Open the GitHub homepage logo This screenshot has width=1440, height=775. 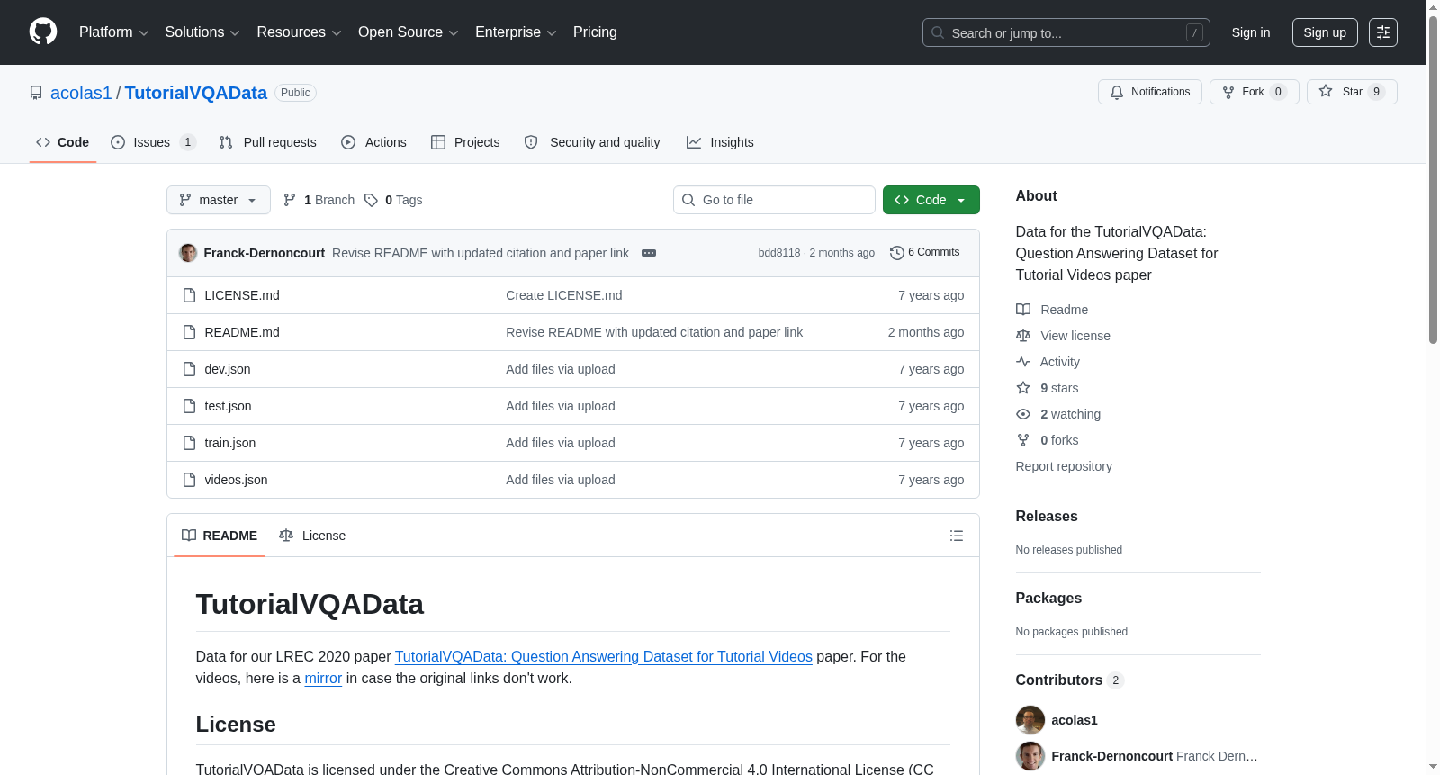coord(43,32)
